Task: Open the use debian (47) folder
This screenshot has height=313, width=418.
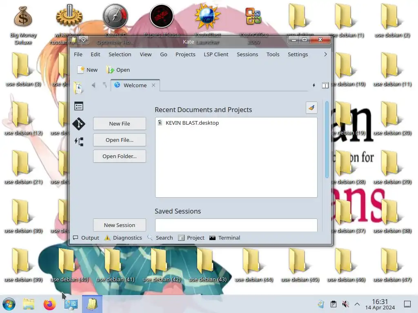Action: [392, 265]
